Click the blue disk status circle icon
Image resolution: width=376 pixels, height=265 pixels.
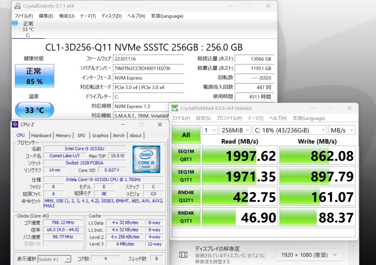15,23
